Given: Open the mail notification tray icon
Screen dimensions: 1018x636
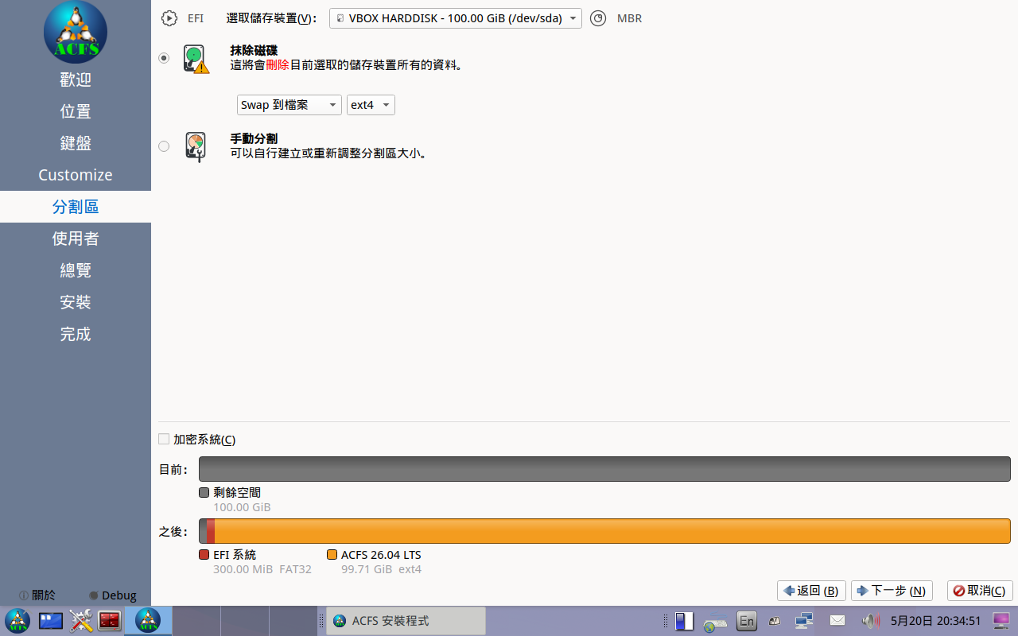Looking at the screenshot, I should pyautogui.click(x=837, y=620).
